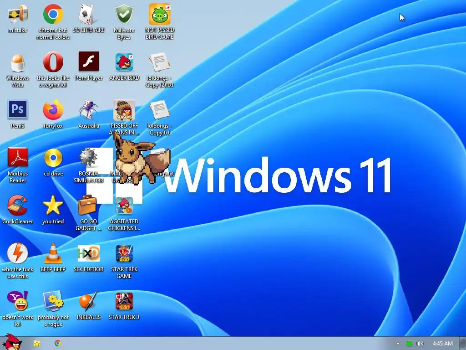Open File Explorer from the taskbar
Screen dimensions: 466x350
[37, 344]
